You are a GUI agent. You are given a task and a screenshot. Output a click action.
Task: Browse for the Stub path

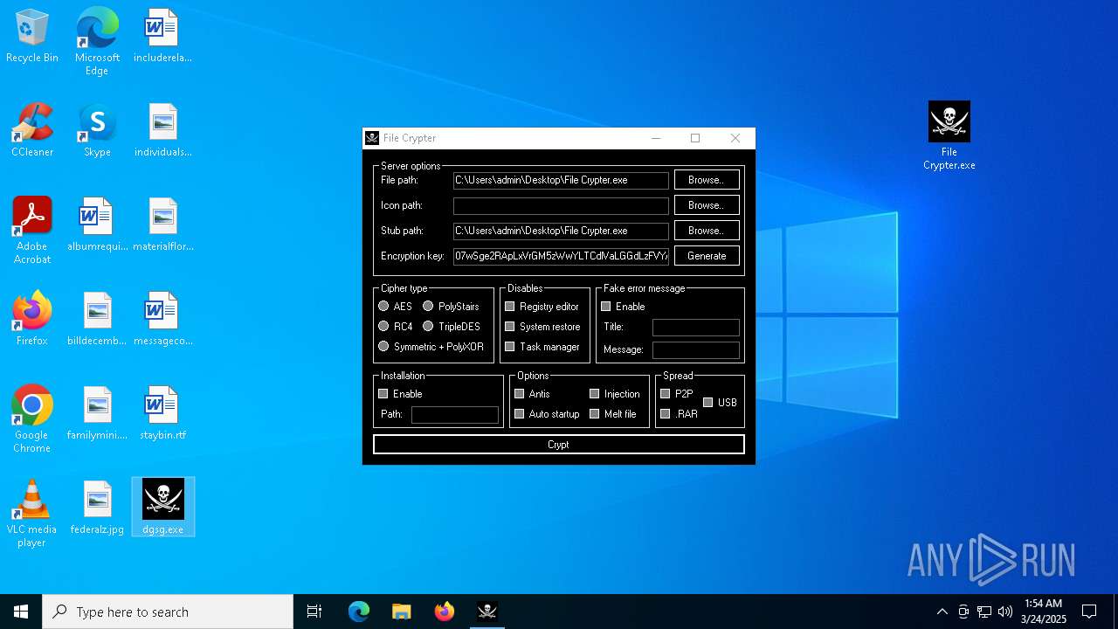pos(707,231)
